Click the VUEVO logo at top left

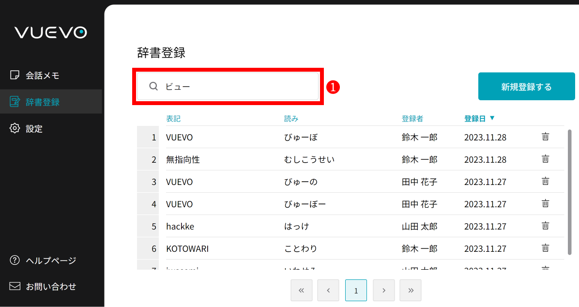(50, 32)
